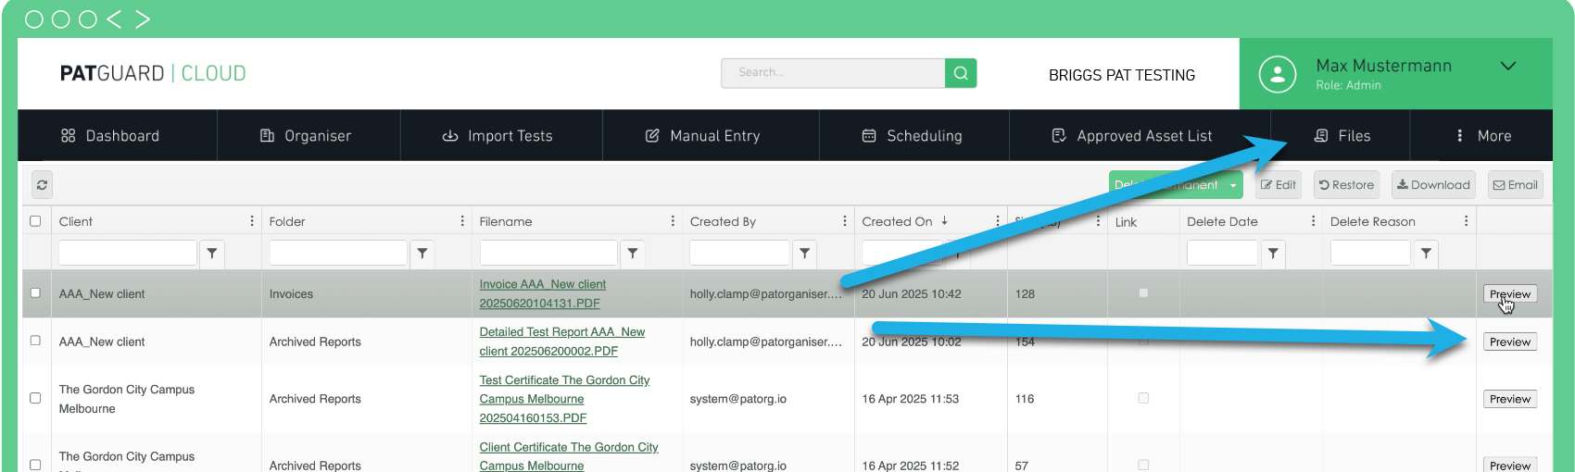The height and width of the screenshot is (472, 1575).
Task: Click the Restore toolbar button
Action: [1346, 185]
